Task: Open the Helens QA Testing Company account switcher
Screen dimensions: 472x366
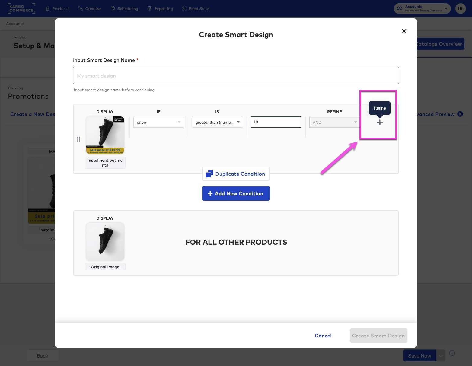Action: pos(422,8)
